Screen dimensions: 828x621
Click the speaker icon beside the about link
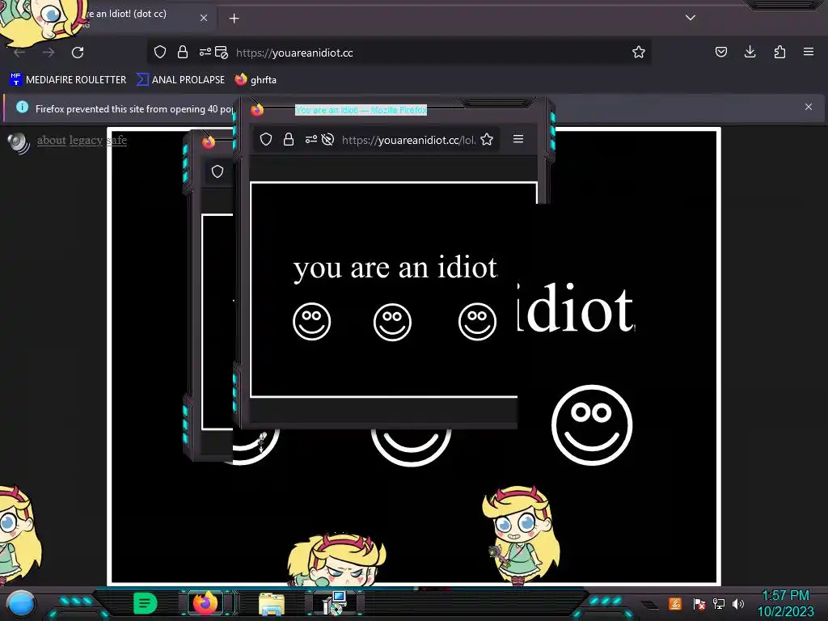19,142
